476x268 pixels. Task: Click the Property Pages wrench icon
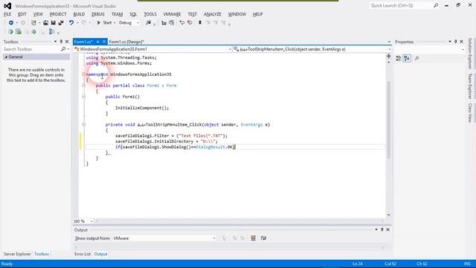point(417,58)
